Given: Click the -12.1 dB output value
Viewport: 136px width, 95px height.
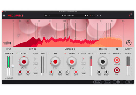Looking at the screenshot, I should coord(128,54).
